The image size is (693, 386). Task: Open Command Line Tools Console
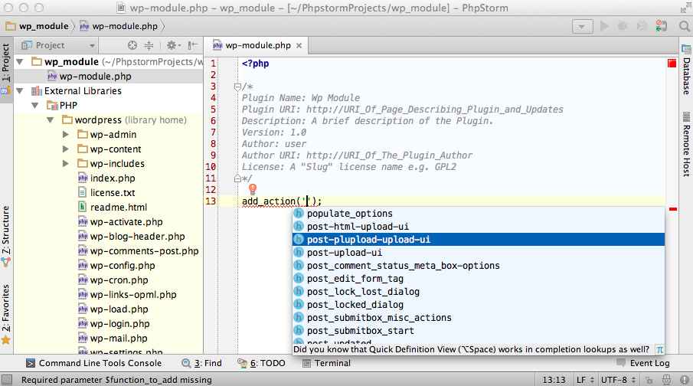pyautogui.click(x=93, y=363)
